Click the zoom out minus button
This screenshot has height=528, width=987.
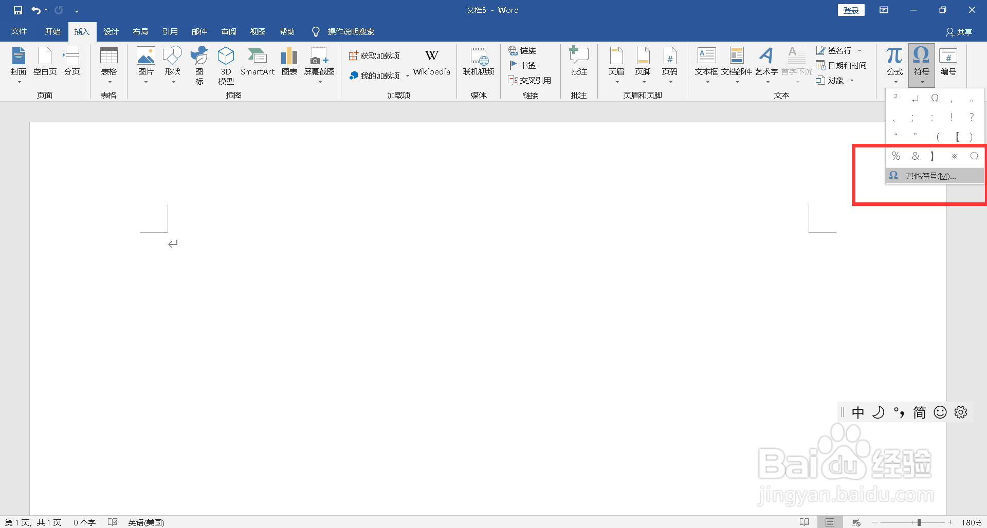(875, 522)
